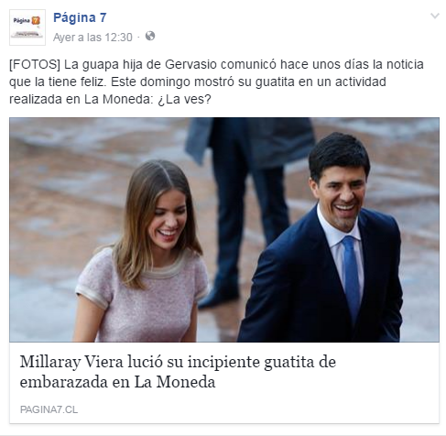
Task: Click the man's blue tie in the photo
Action: point(352,278)
